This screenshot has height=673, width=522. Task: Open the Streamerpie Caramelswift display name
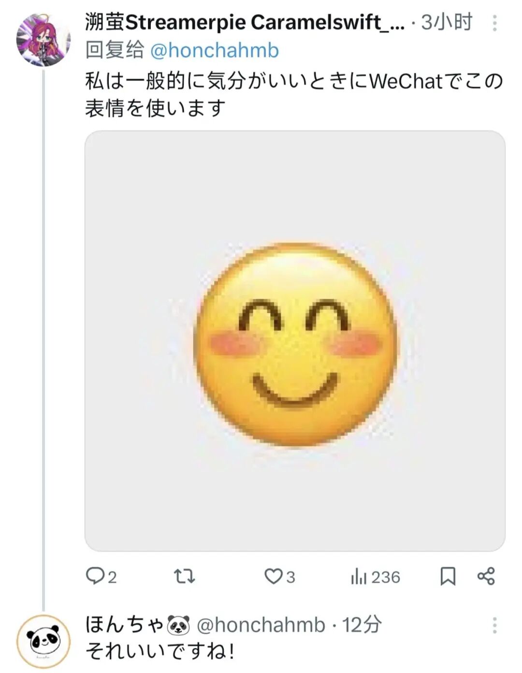[245, 22]
